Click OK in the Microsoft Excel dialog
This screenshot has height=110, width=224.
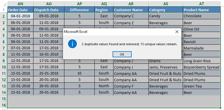[x=122, y=54]
